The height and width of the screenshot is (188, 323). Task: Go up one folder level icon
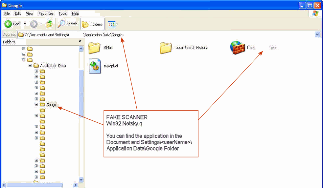(x=50, y=24)
